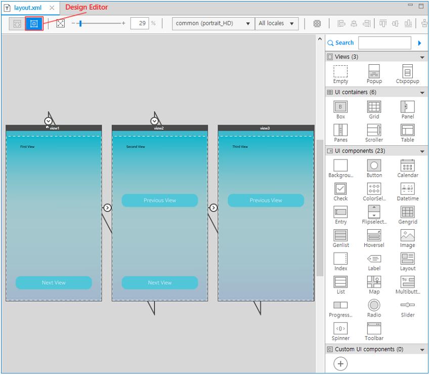Image resolution: width=430 pixels, height=375 pixels.
Task: Collapse the UI containers section
Action: 423,92
